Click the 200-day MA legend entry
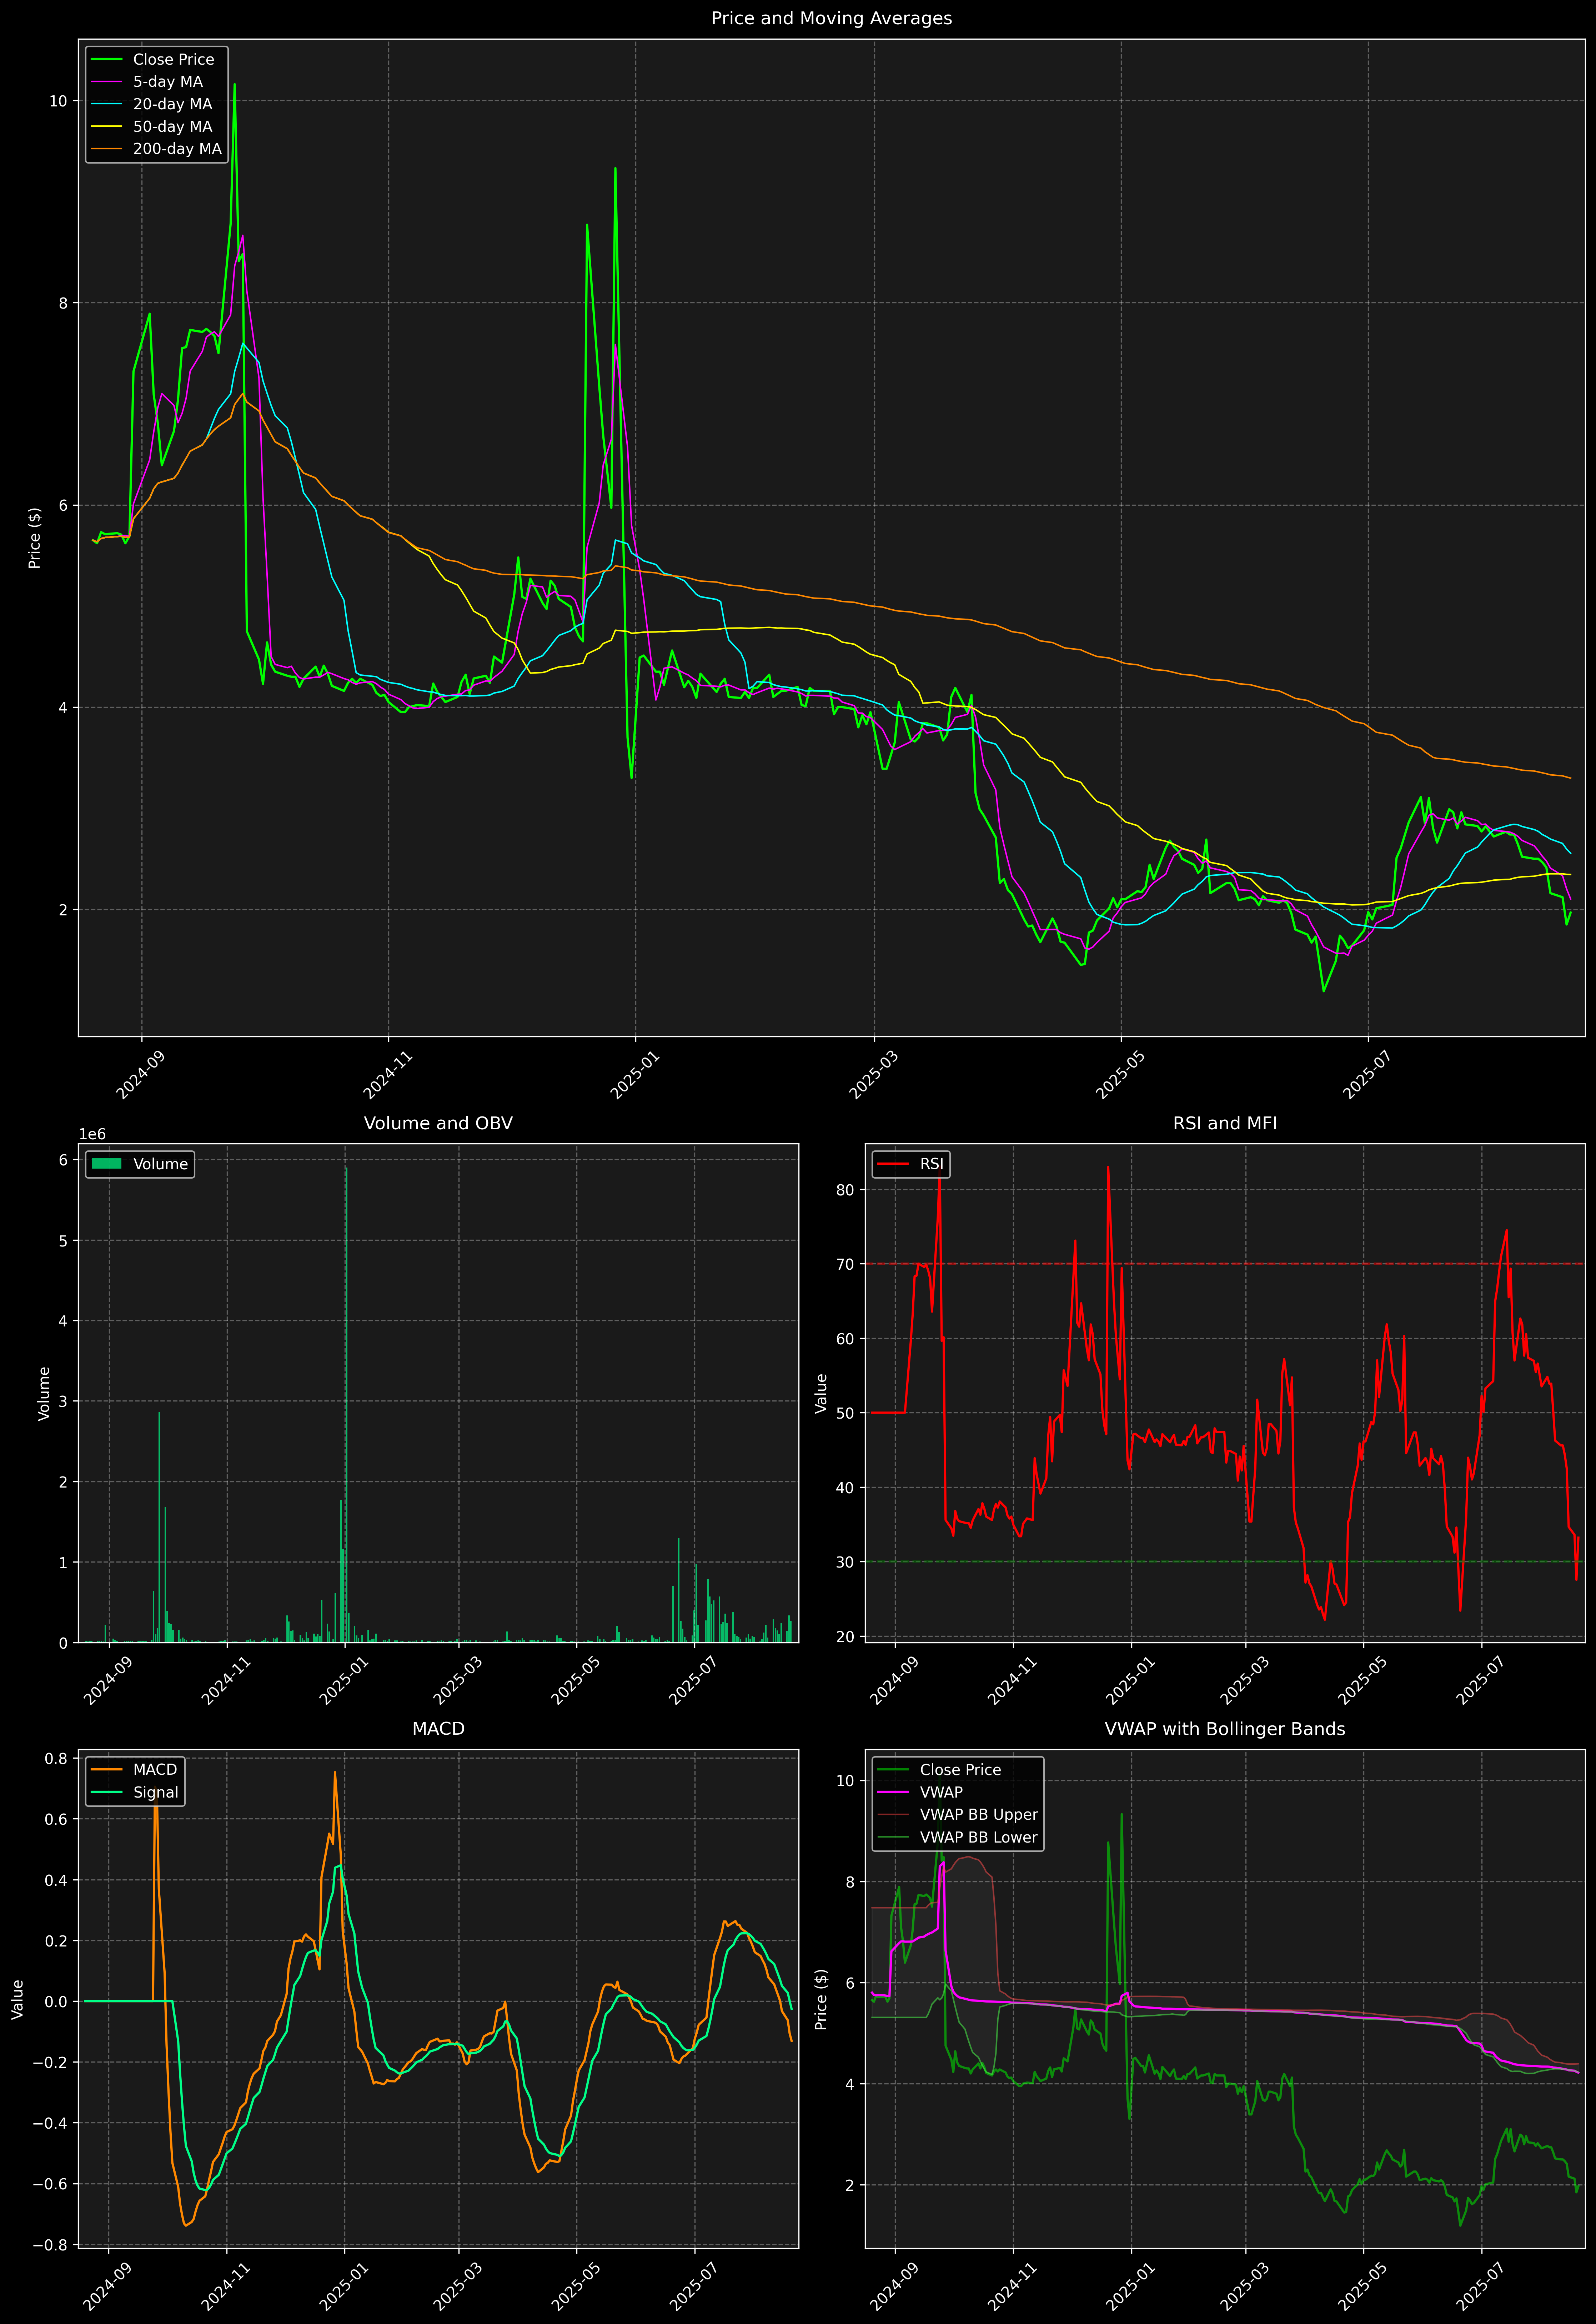 coord(177,149)
